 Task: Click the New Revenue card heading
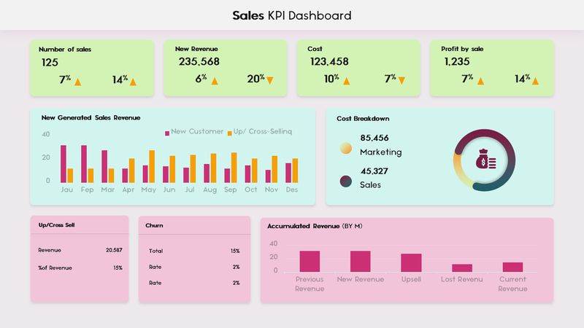pyautogui.click(x=196, y=49)
